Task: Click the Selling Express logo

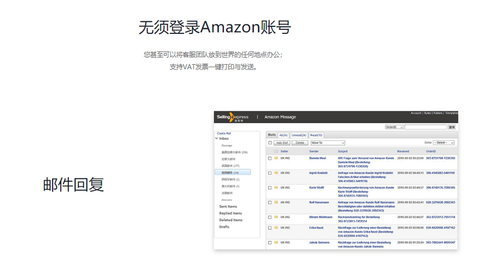Action: [233, 117]
